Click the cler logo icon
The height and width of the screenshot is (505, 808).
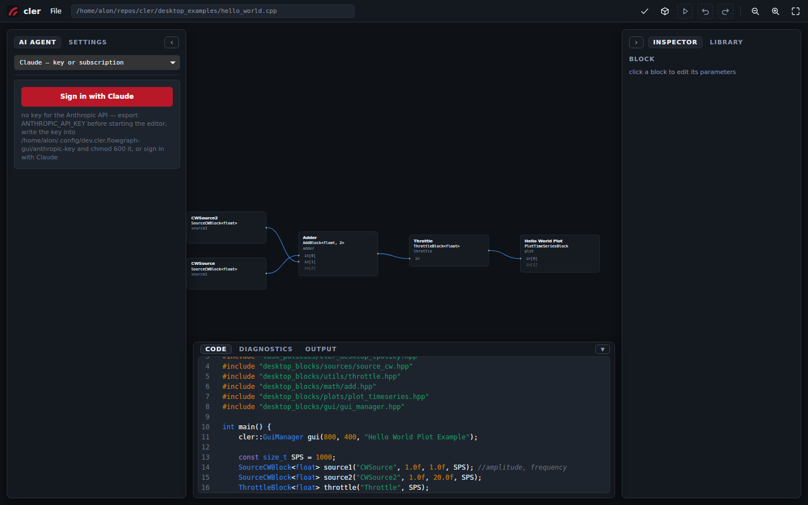point(13,11)
